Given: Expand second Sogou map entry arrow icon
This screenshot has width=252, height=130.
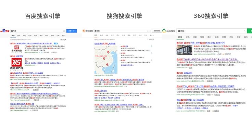Looking at the screenshot, I should (151, 53).
